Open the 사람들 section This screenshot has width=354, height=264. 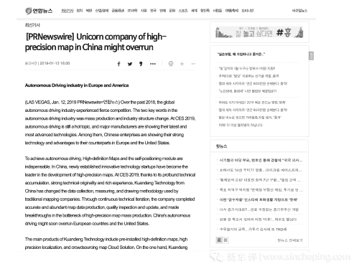[x=218, y=11]
